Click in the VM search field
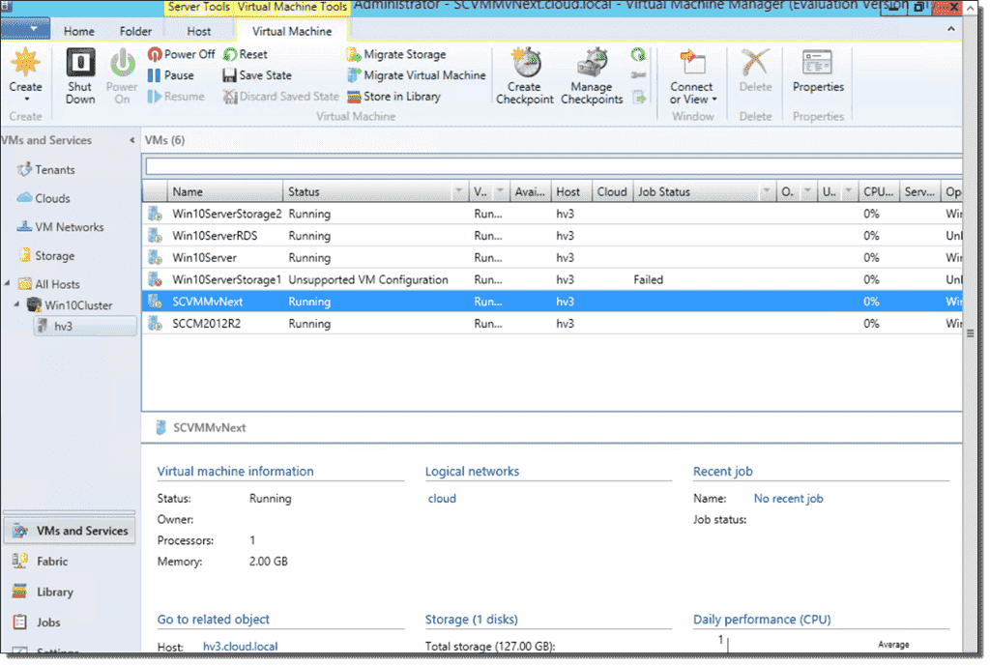The height and width of the screenshot is (665, 990). (x=554, y=166)
